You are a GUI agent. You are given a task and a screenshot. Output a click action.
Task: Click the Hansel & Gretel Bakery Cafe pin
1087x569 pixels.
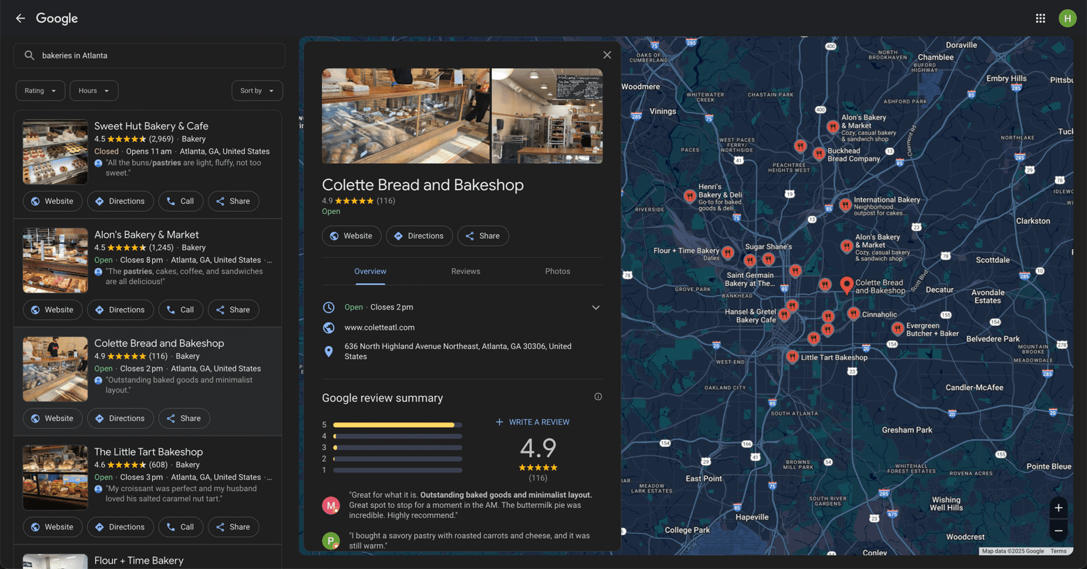784,314
